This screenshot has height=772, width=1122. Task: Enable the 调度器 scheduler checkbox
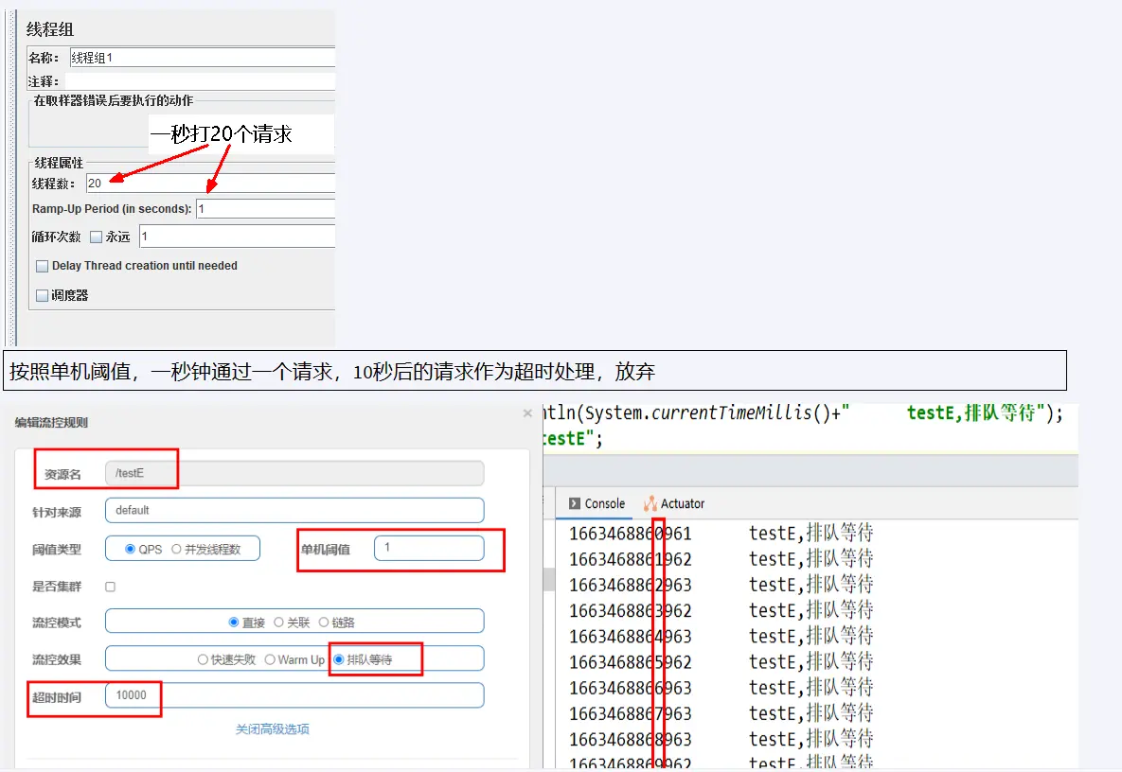pos(42,296)
